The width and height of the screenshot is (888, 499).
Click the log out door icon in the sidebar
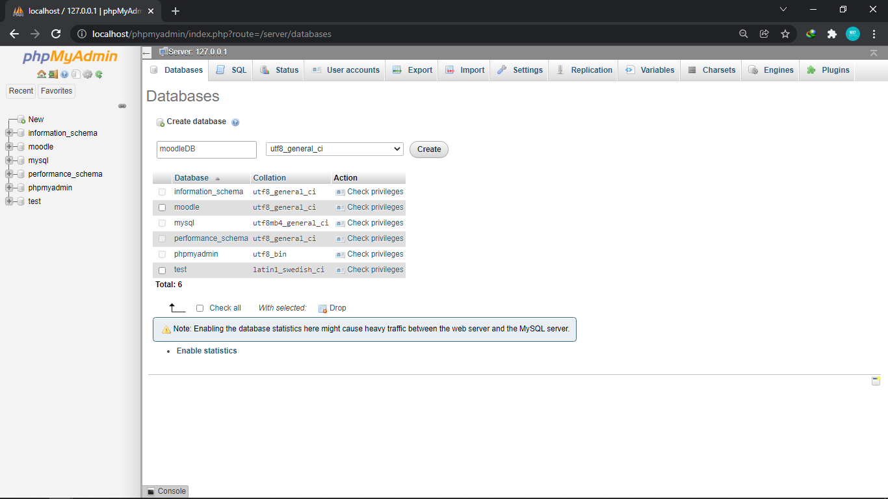[53, 74]
